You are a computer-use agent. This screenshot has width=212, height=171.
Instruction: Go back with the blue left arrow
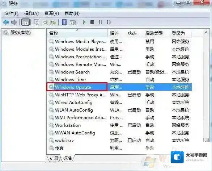pyautogui.click(x=6, y=22)
